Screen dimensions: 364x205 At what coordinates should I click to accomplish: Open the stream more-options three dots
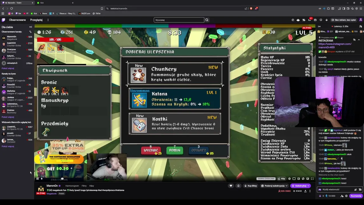click(x=310, y=191)
